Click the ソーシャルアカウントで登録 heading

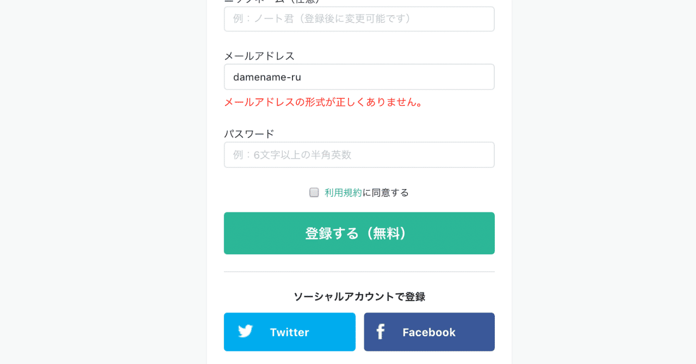[x=359, y=297]
